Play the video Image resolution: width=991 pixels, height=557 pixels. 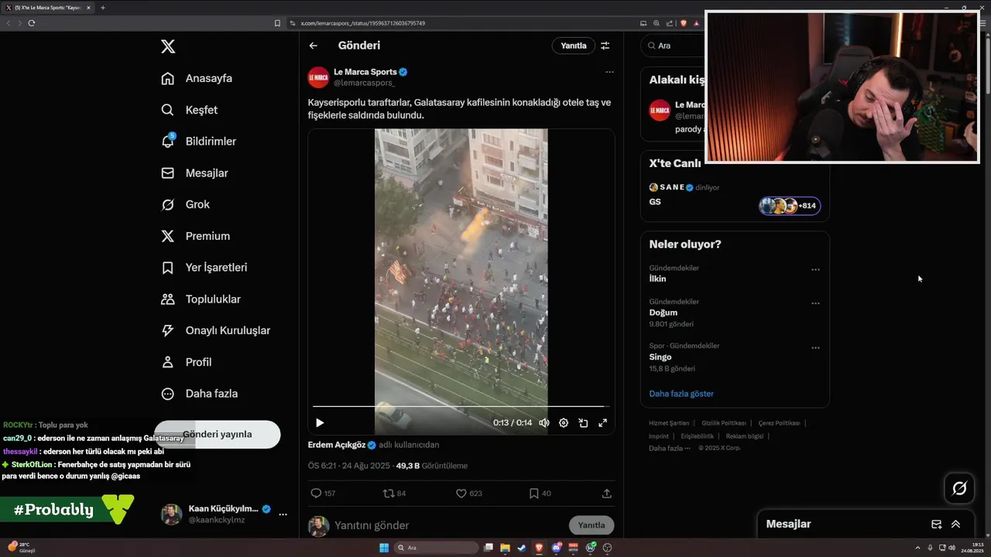click(x=320, y=422)
